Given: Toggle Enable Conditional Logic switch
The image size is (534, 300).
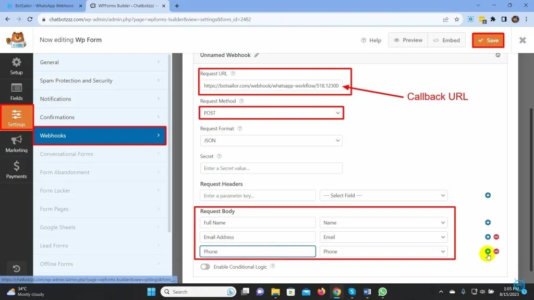Looking at the screenshot, I should 205,267.
